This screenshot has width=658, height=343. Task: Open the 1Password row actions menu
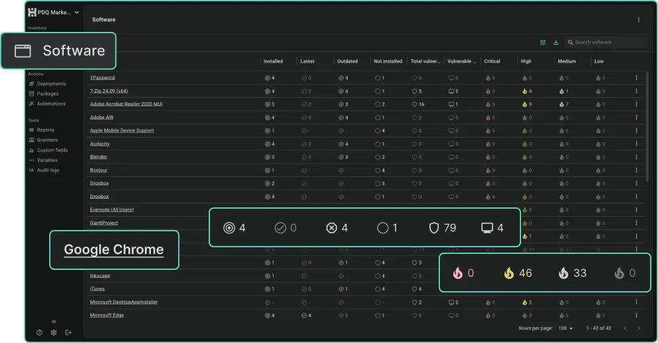pyautogui.click(x=636, y=78)
